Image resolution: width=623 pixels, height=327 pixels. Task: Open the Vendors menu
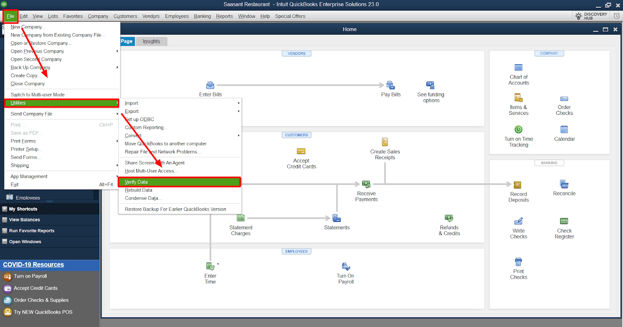[151, 16]
